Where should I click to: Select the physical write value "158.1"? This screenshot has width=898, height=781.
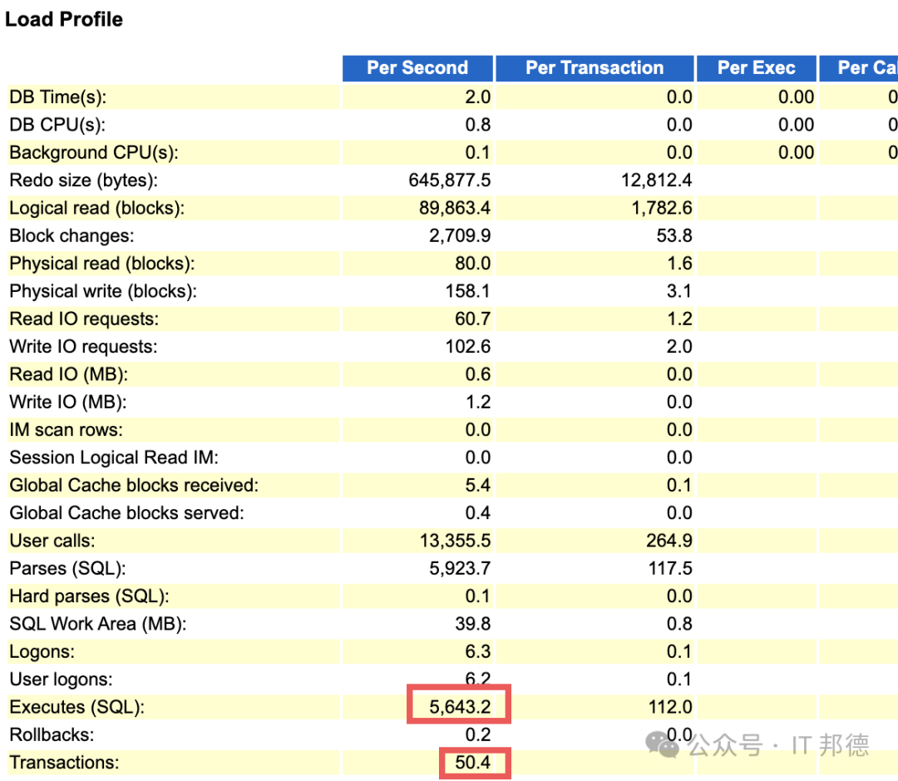click(467, 292)
